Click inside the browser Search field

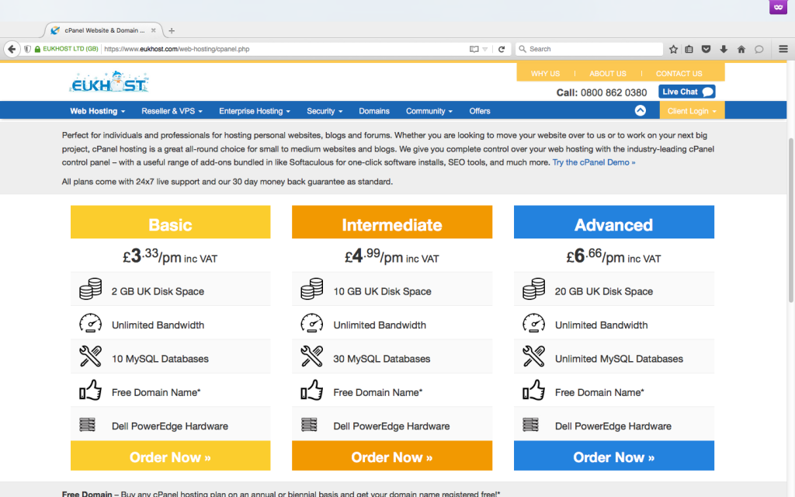tap(590, 49)
